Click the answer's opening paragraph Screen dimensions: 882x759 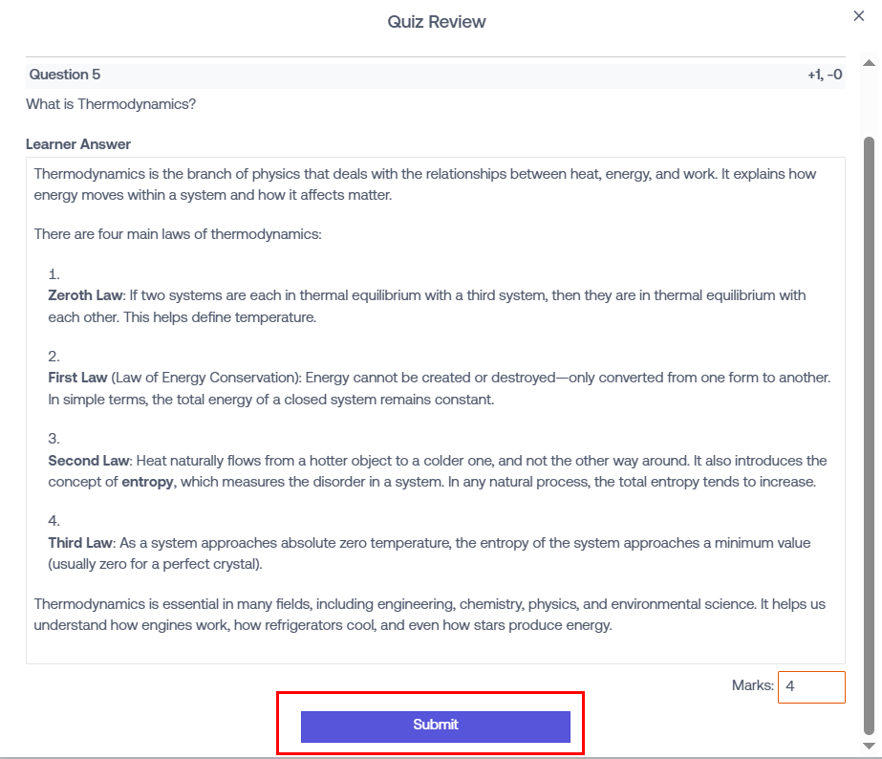click(425, 184)
